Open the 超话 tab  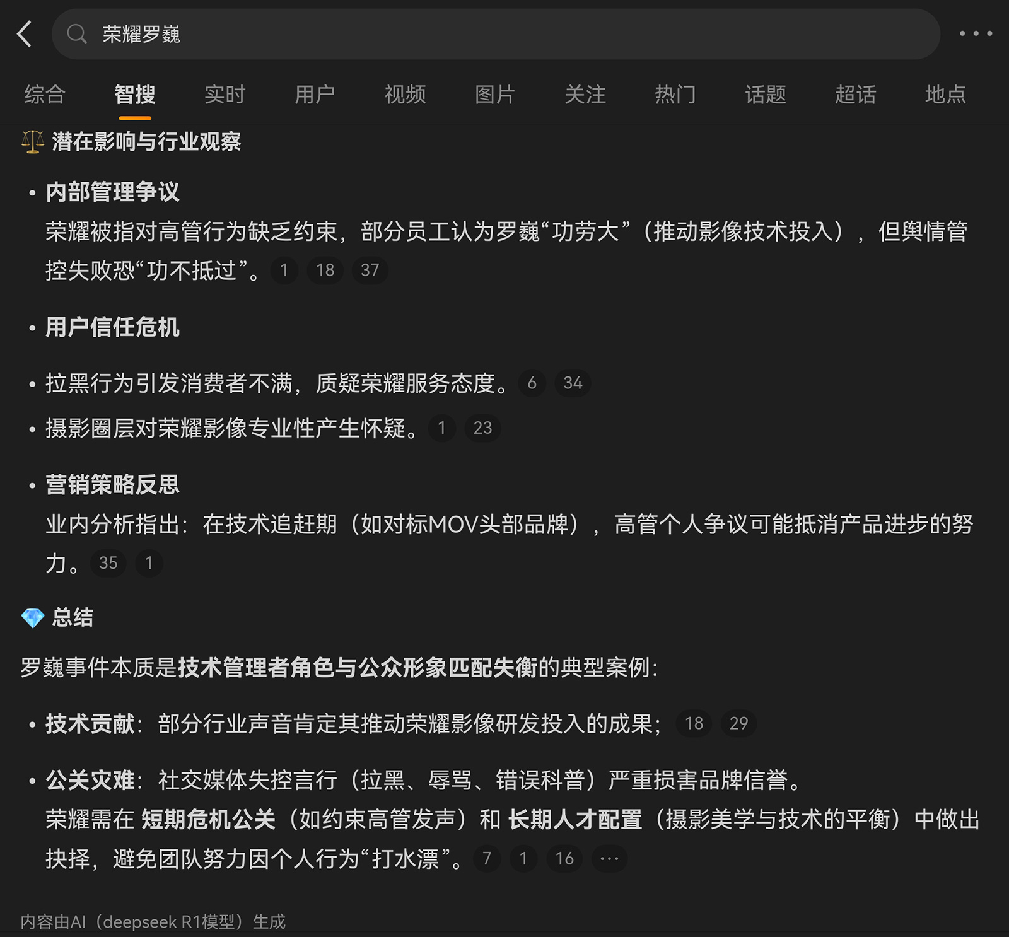coord(855,95)
